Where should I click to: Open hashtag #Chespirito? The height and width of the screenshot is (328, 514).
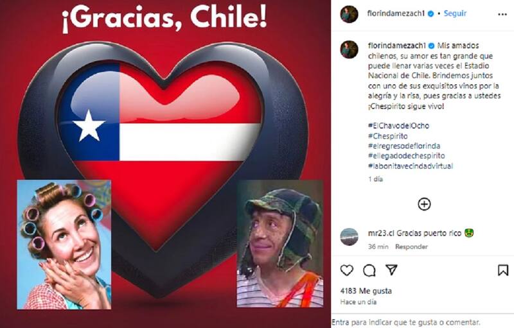click(388, 136)
